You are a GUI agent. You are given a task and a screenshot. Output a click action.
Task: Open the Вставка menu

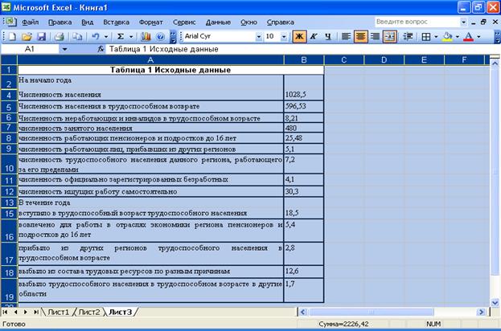click(117, 22)
